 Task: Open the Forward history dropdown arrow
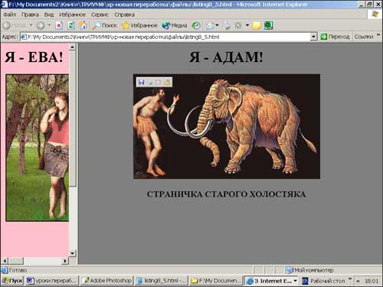tap(49, 25)
